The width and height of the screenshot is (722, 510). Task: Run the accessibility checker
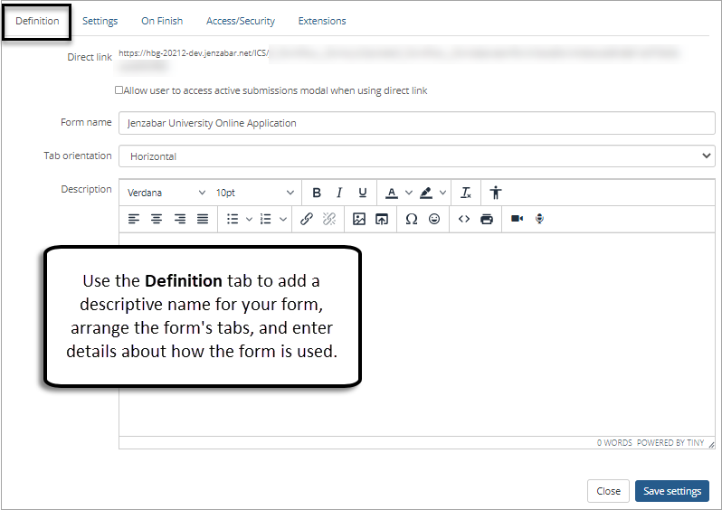point(495,193)
